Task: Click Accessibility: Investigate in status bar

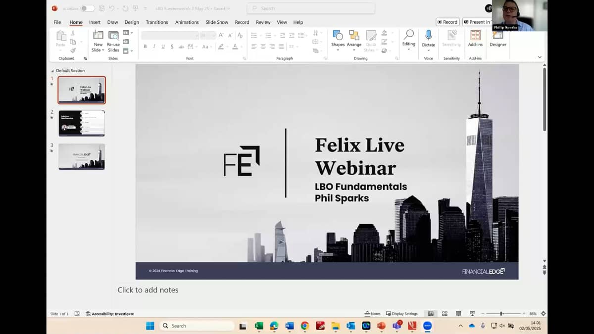Action: [x=109, y=314]
